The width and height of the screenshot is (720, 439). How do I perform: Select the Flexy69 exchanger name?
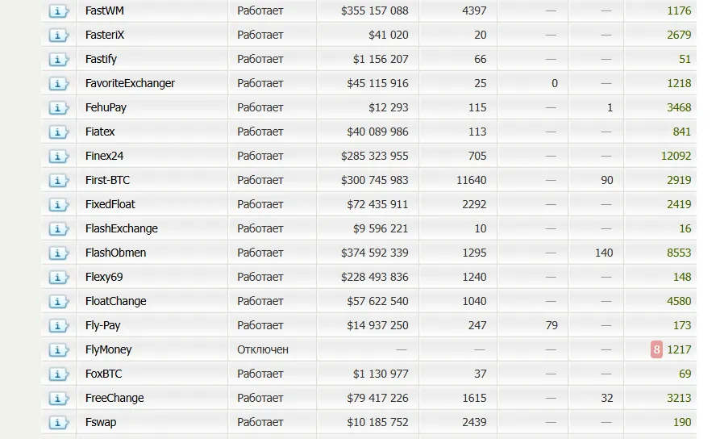[104, 277]
